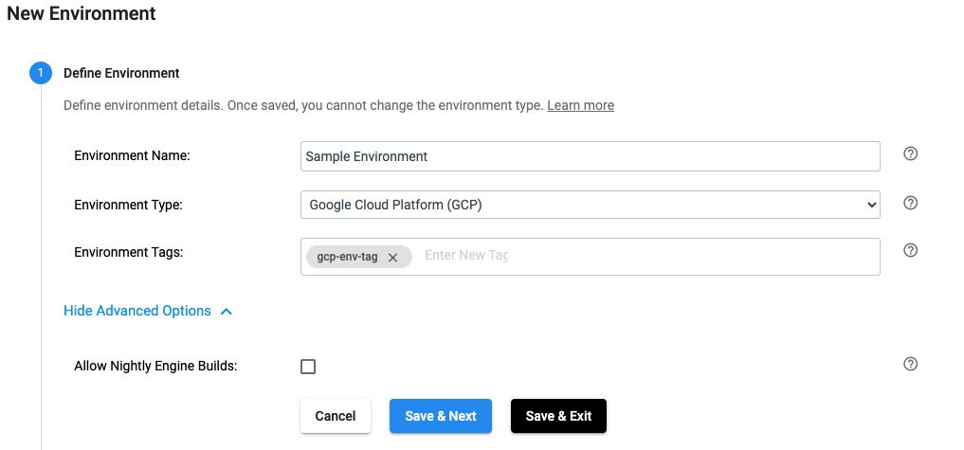Image resolution: width=964 pixels, height=450 pixels.
Task: Select the gcp-env-tag chip label
Action: tap(347, 257)
